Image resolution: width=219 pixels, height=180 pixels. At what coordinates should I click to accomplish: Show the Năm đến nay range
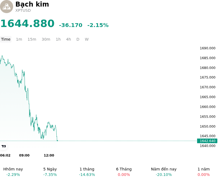(x=164, y=172)
